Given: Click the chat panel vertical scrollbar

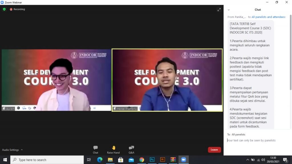Looking at the screenshot, I should (x=290, y=52).
